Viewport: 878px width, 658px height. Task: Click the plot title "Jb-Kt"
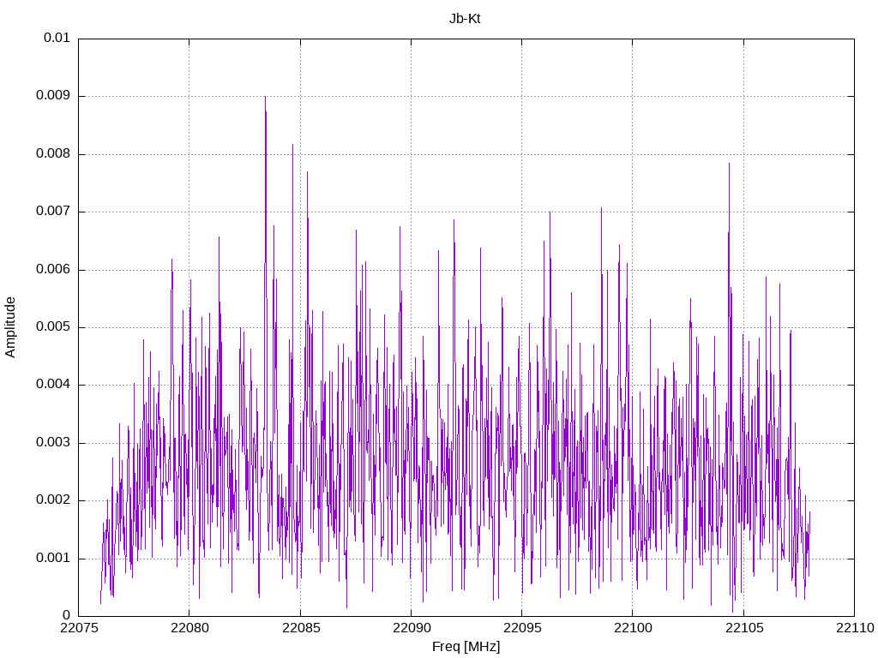tap(465, 19)
